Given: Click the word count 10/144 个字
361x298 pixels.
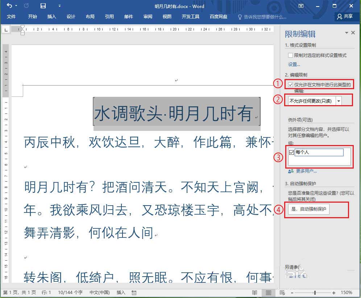Looking at the screenshot, I should [70, 293].
